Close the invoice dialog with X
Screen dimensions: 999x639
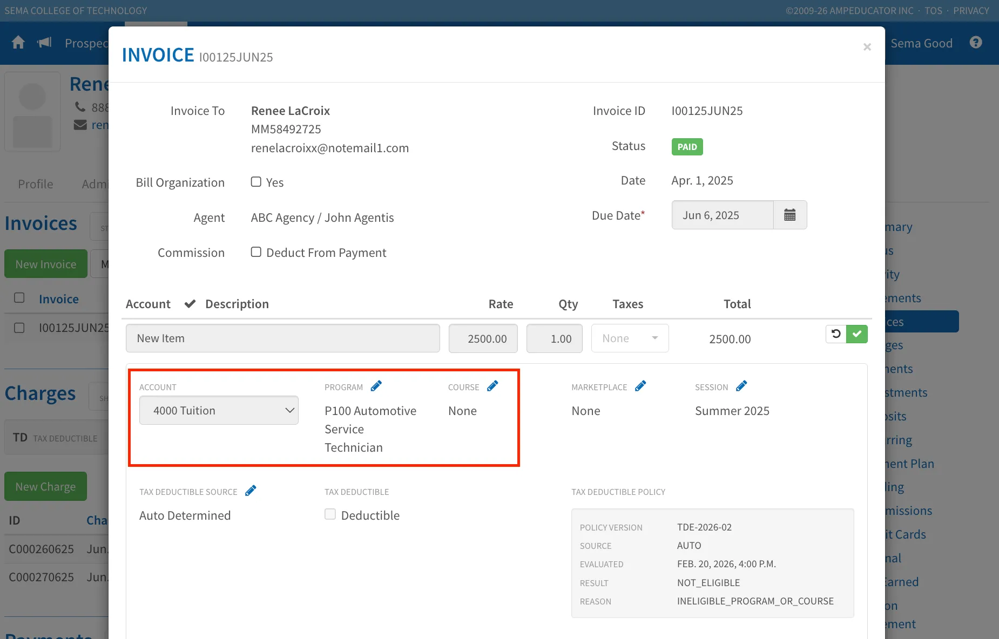[x=867, y=47]
